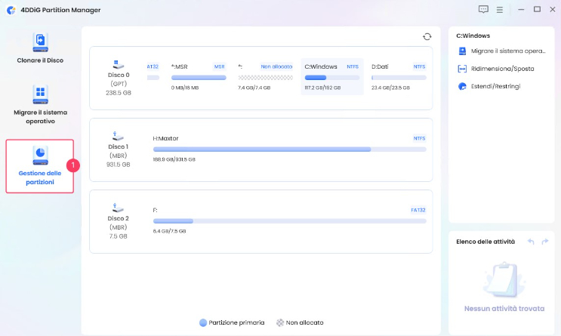
Task: Maximize the Partition Manager window
Action: (x=537, y=10)
